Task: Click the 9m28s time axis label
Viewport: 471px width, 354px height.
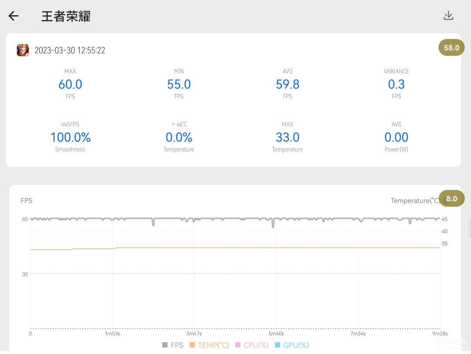Action: [440, 334]
